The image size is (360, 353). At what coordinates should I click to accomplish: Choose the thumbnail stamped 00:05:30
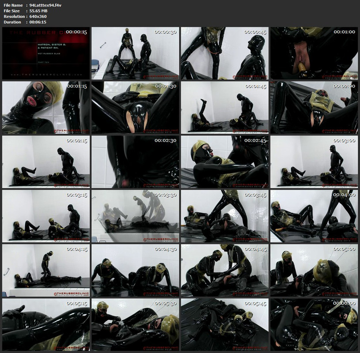point(135,325)
